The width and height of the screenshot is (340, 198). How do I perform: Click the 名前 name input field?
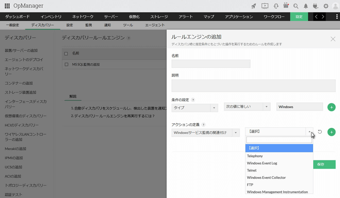click(211, 64)
